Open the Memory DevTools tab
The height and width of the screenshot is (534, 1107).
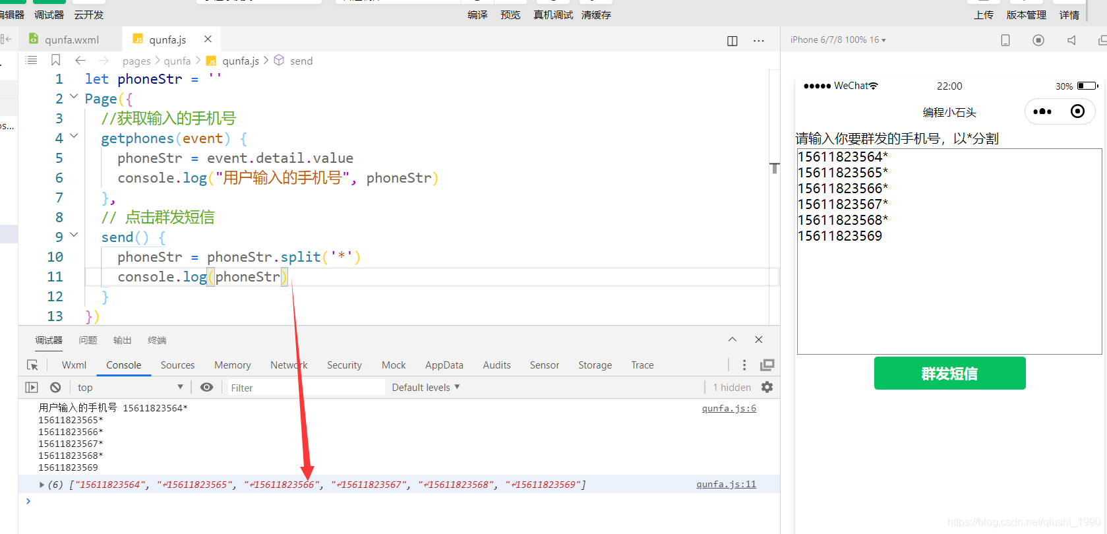(x=232, y=365)
